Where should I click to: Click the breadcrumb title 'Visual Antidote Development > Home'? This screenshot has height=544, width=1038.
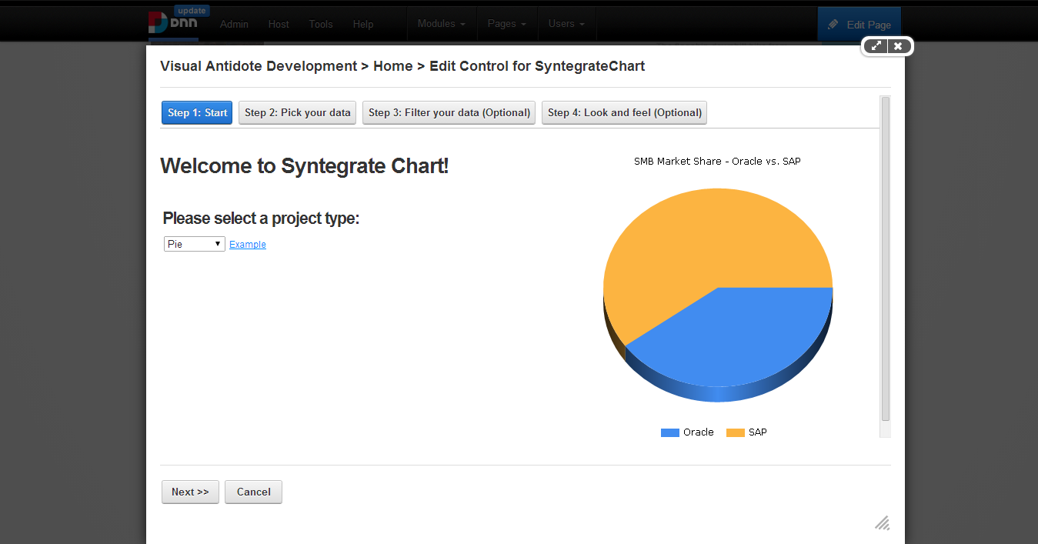pyautogui.click(x=286, y=66)
